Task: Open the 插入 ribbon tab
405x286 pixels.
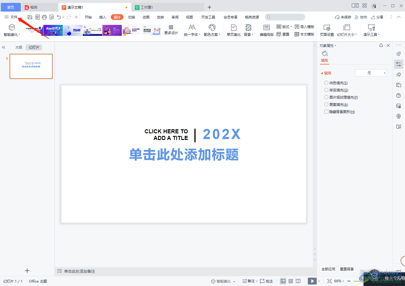Action: [103, 17]
